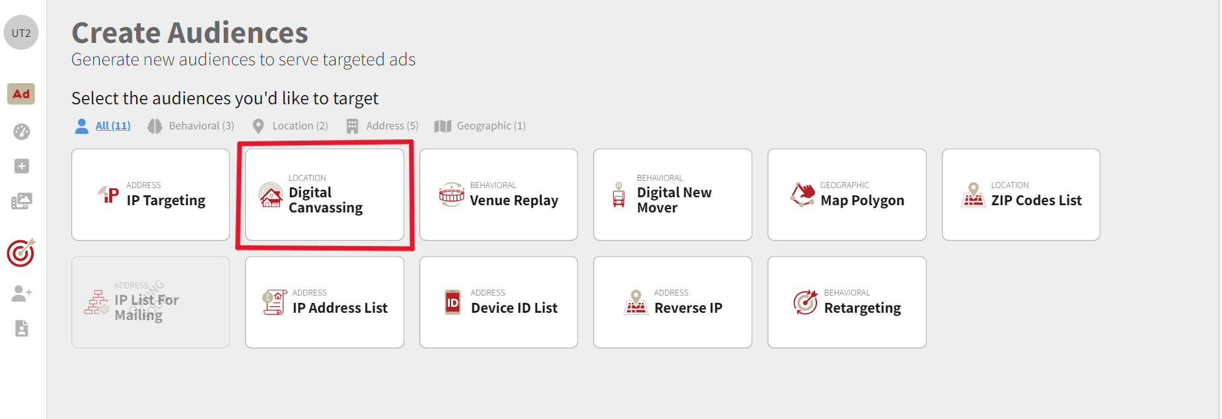Image resolution: width=1222 pixels, height=419 pixels.
Task: Click the 'Select the audiences you'd like to target' text
Action: point(225,98)
